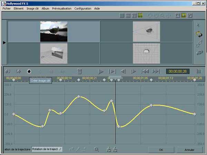The height and width of the screenshot is (155, 207).
Task: Select the curve keyframe at the far right end
Action: (x=195, y=114)
